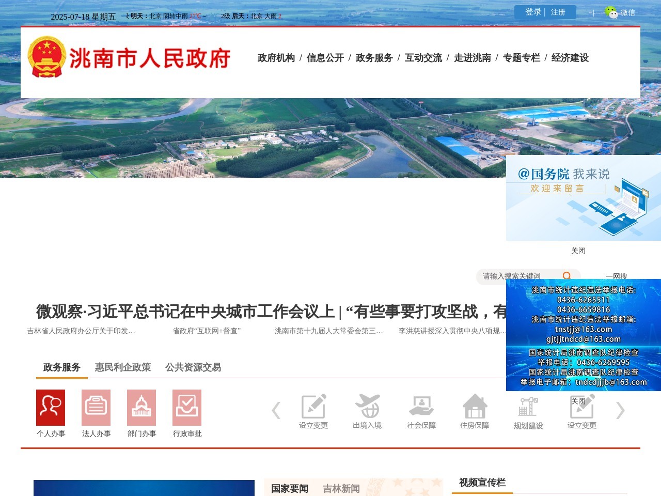The height and width of the screenshot is (496, 661).
Task: Click the national emblem logo
Action: pyautogui.click(x=46, y=57)
